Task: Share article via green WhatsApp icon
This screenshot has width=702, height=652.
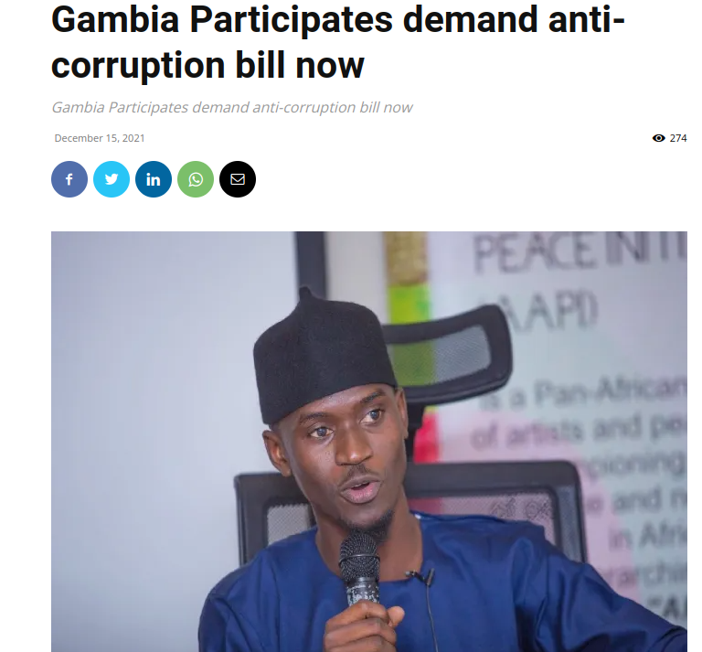Action: coord(196,179)
